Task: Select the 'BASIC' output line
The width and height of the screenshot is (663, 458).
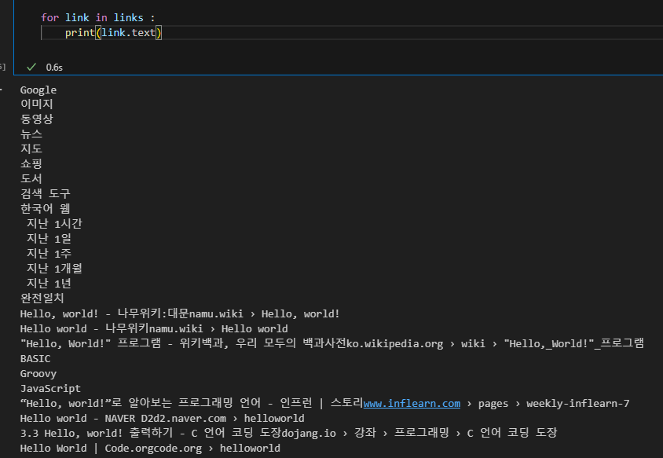Action: pos(35,358)
